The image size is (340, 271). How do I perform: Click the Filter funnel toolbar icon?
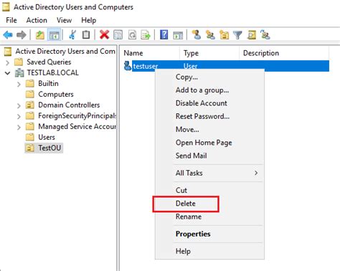(237, 35)
